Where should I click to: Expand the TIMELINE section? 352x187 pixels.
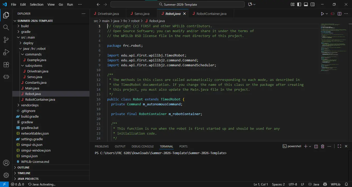tap(51, 173)
